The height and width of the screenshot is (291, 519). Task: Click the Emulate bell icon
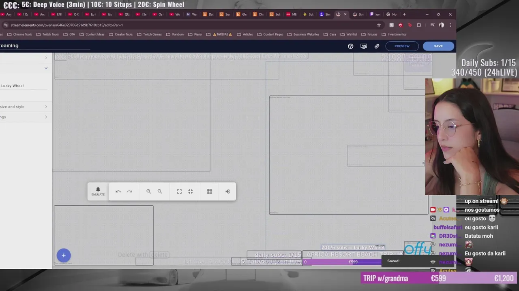coord(98,191)
